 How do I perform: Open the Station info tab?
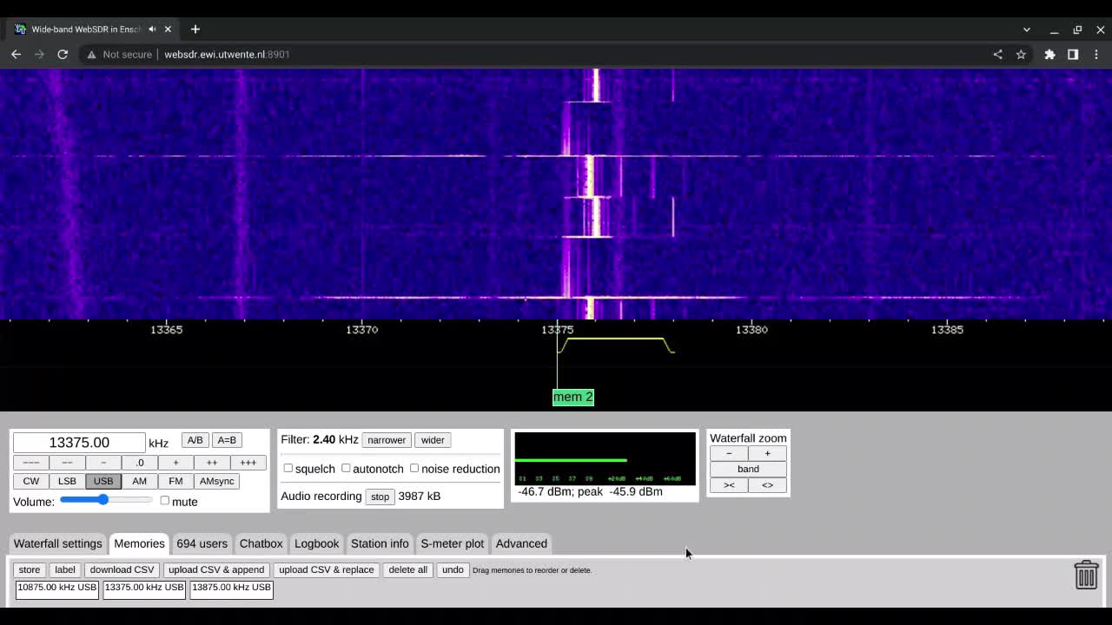coord(380,543)
